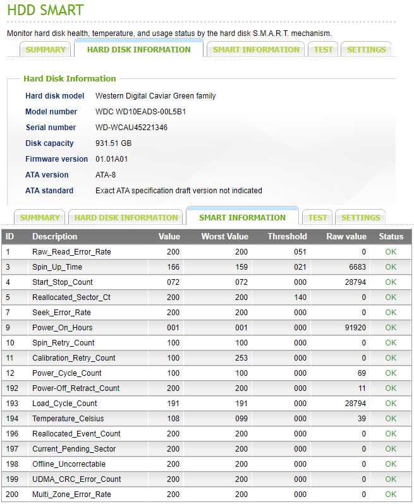This screenshot has height=504, width=414.
Task: Select lower HARD DISK INFORMATION tab
Action: click(x=126, y=218)
